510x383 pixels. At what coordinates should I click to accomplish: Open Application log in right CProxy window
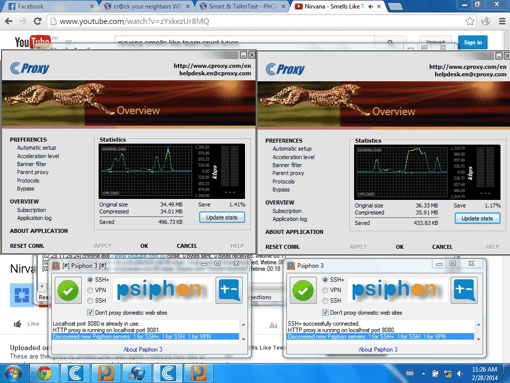(x=290, y=219)
